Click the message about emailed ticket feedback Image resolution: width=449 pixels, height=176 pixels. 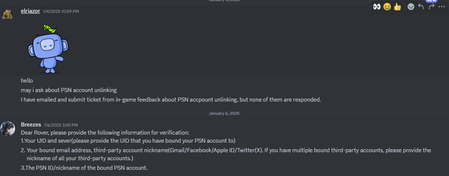[x=171, y=100]
